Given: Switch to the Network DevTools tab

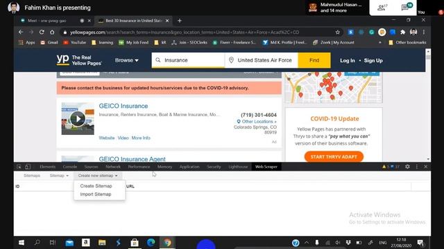Looking at the screenshot, I should coord(113,167).
